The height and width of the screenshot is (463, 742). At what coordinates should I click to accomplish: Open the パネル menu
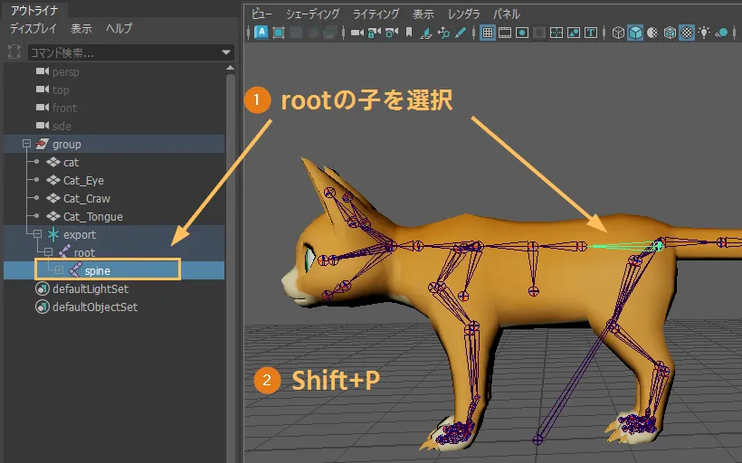pos(507,14)
